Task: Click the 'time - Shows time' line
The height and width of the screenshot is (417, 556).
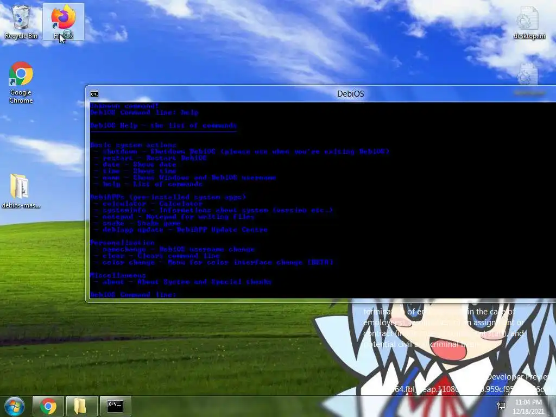Action: tap(135, 171)
